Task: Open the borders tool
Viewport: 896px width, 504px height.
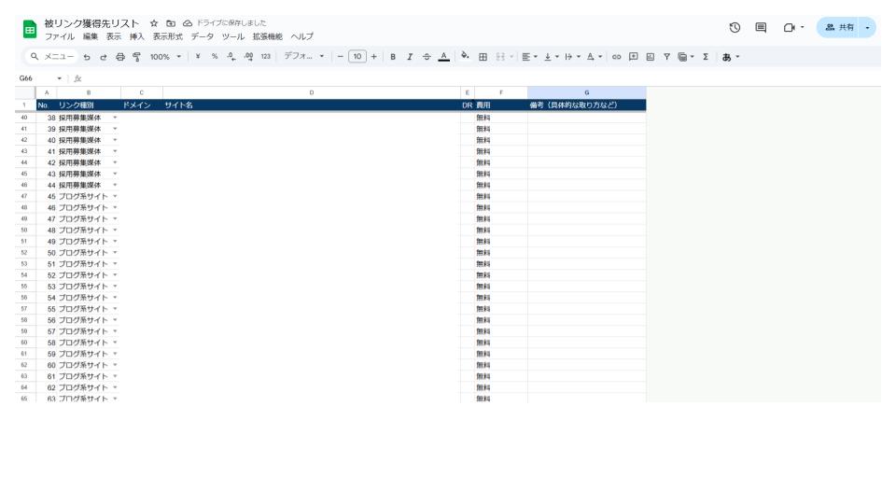Action: (483, 57)
